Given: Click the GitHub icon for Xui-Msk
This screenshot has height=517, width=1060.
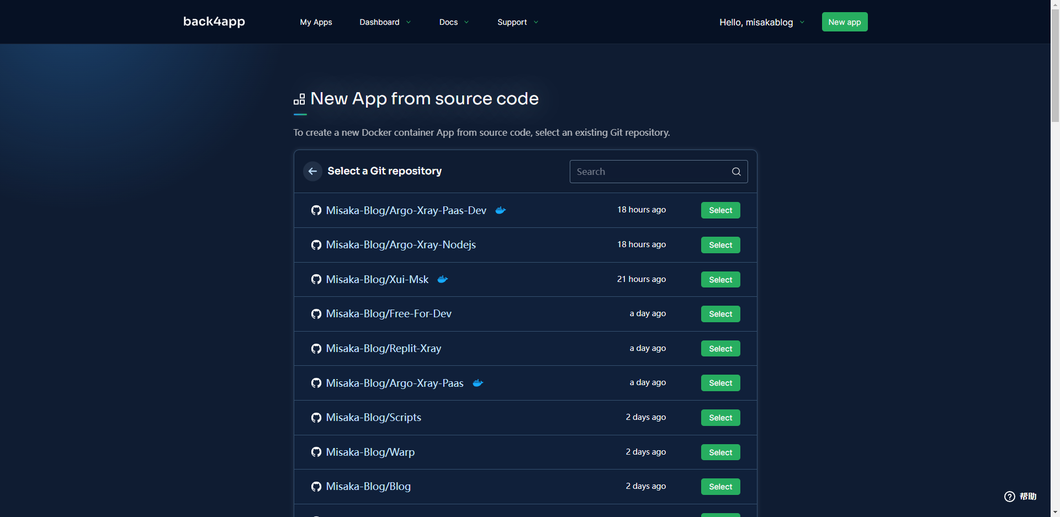Looking at the screenshot, I should (x=316, y=279).
